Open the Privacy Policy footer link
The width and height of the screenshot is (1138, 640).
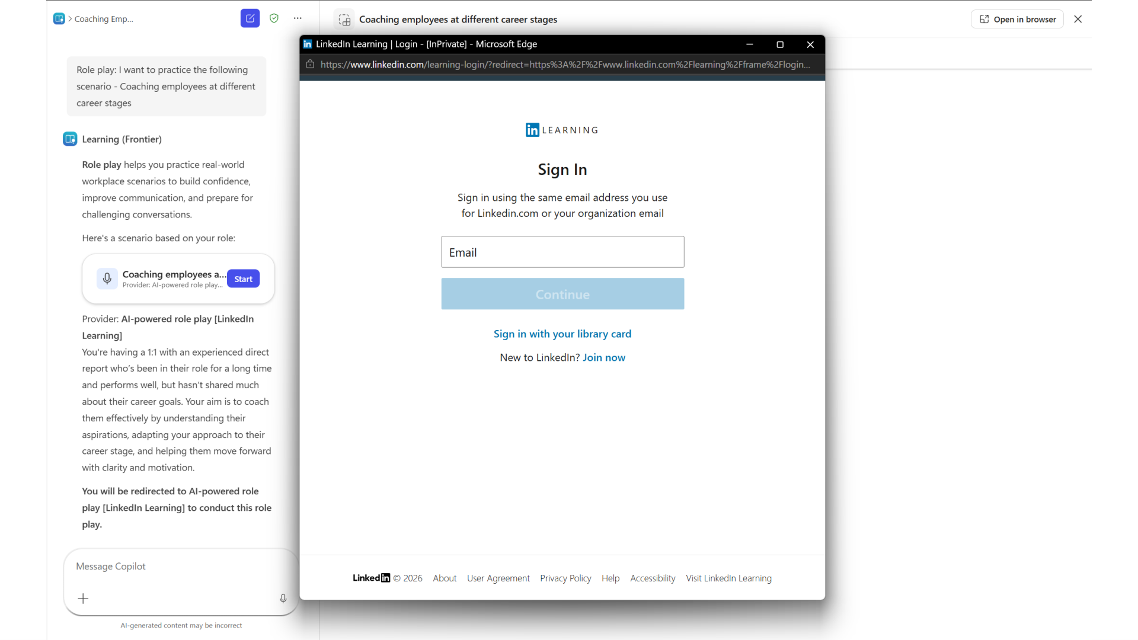click(565, 578)
